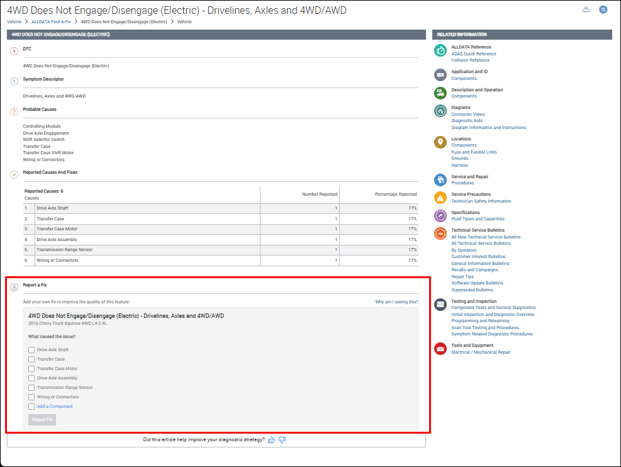This screenshot has width=621, height=467.
Task: Open the round blue menu icon beside print
Action: click(x=603, y=9)
